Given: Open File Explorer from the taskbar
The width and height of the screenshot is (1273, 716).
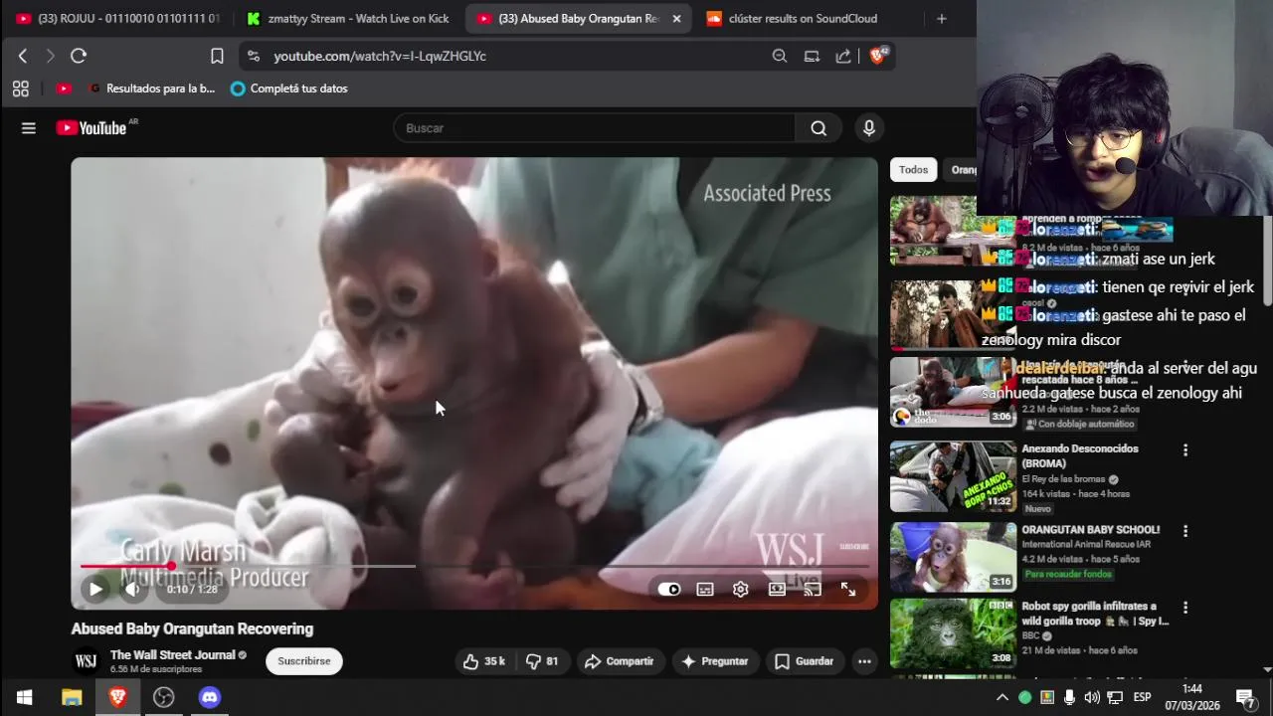Looking at the screenshot, I should click(x=71, y=697).
